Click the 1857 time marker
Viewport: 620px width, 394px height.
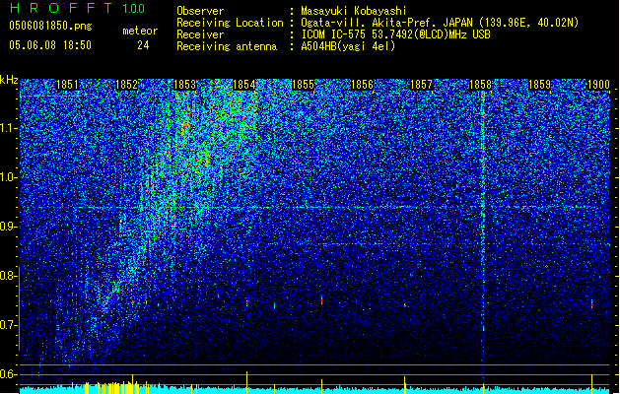[x=422, y=85]
